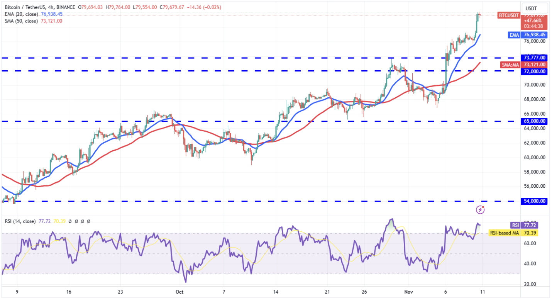Click the close value "C79,679.67"

point(171,7)
